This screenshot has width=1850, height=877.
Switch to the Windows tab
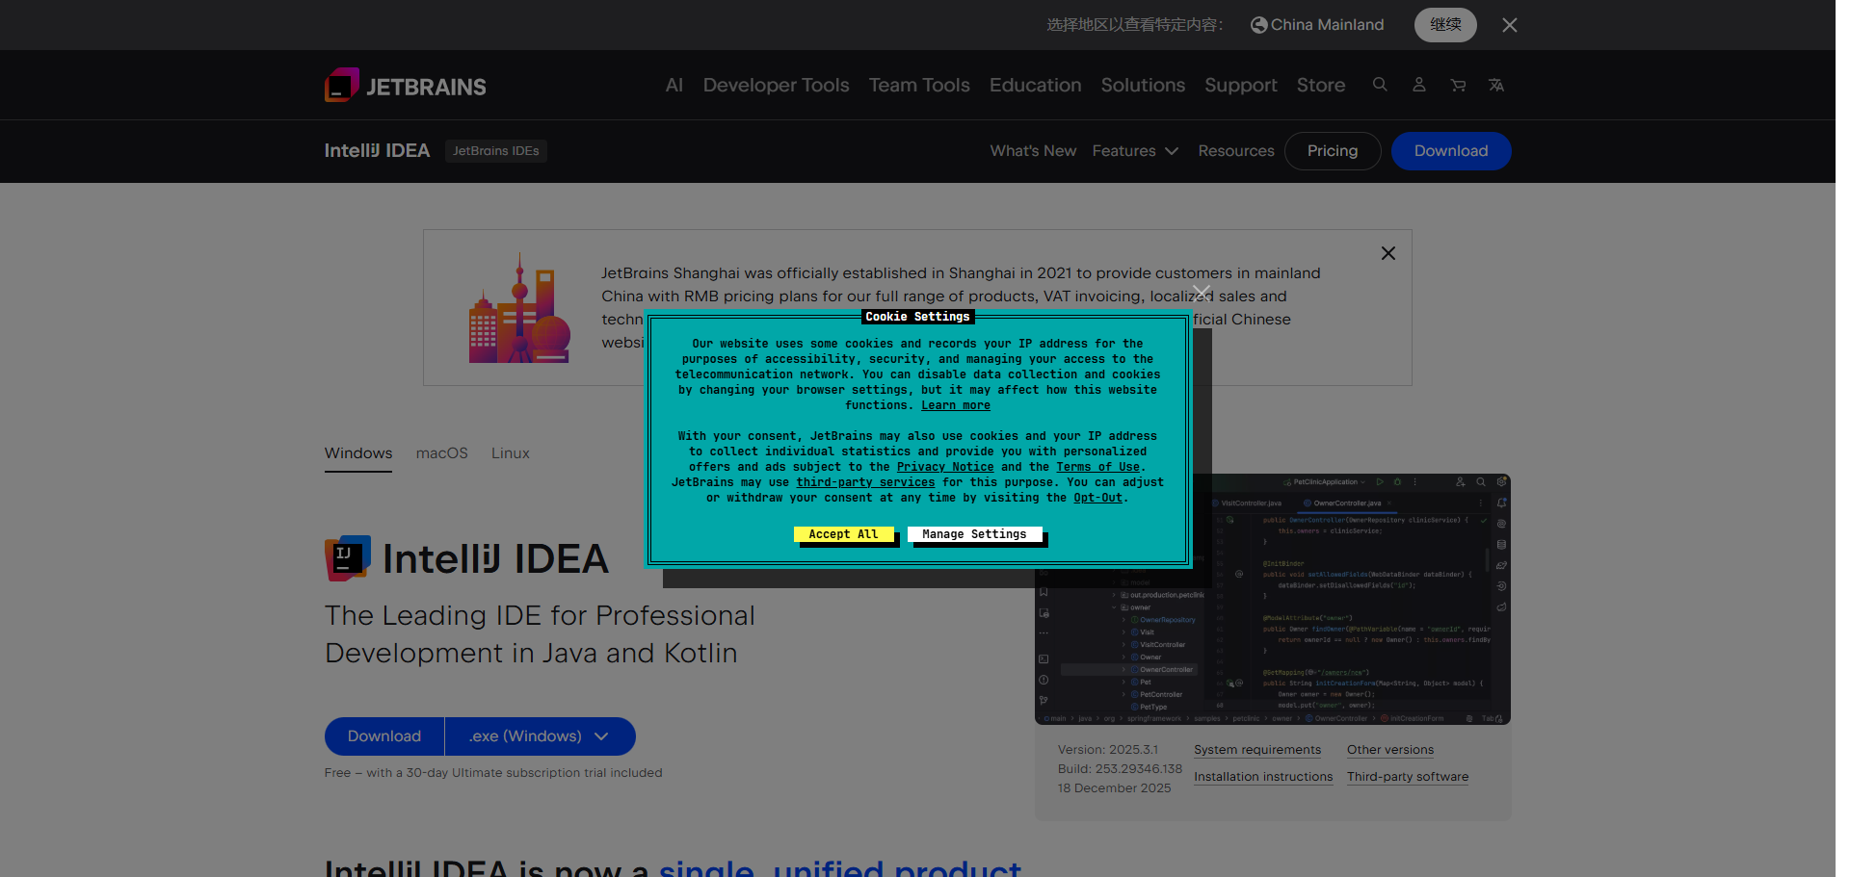[358, 453]
